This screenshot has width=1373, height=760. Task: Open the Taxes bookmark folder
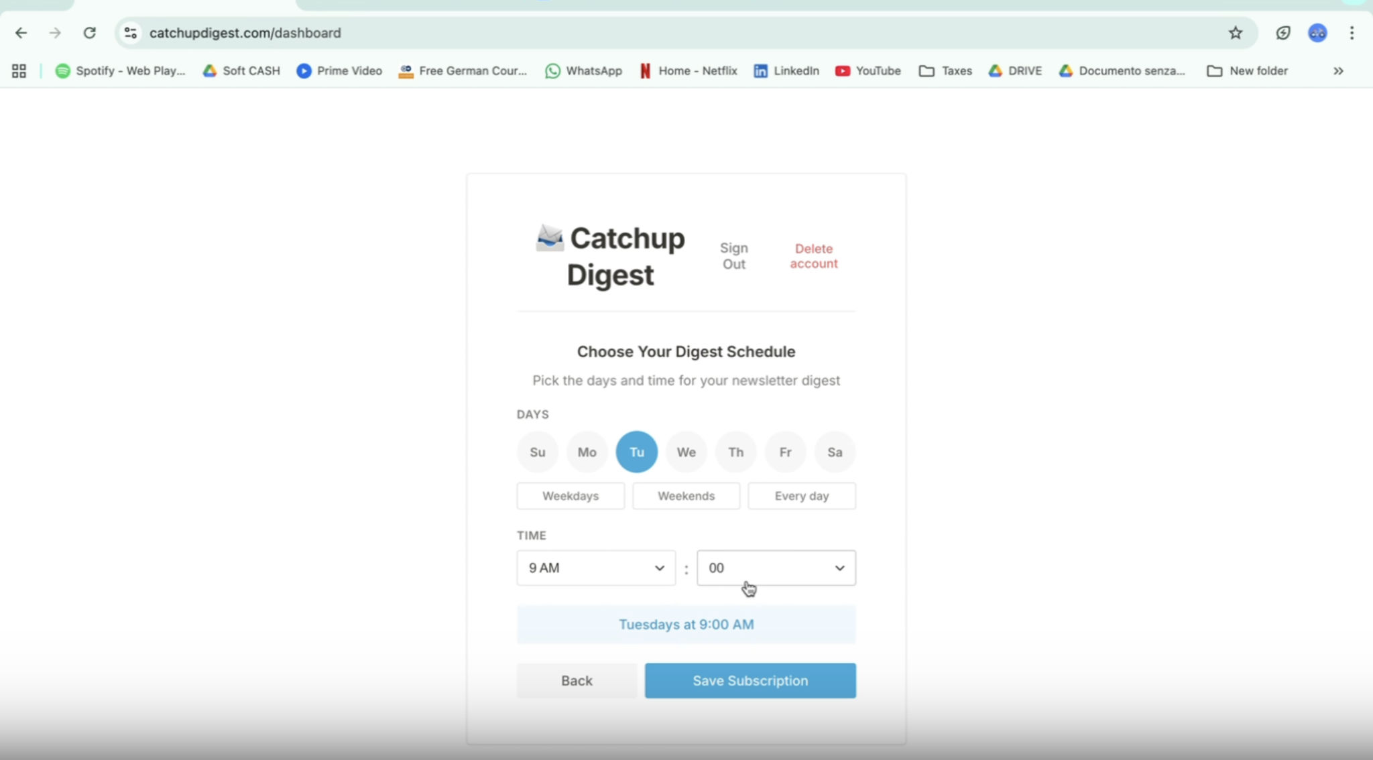point(945,71)
